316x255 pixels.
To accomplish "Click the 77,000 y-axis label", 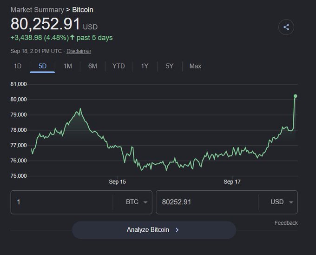I will [19, 145].
